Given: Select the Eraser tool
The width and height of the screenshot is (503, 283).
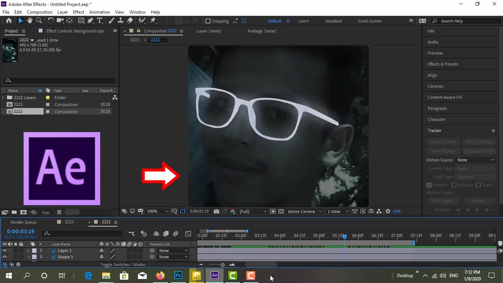Looking at the screenshot, I should (x=130, y=21).
